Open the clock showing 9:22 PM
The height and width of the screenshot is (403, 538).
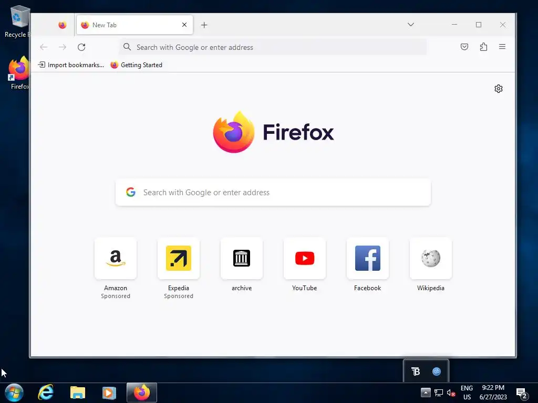[493, 393]
